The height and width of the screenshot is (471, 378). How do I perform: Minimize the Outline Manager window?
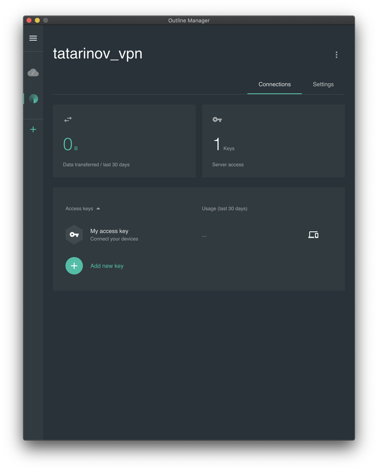(37, 21)
